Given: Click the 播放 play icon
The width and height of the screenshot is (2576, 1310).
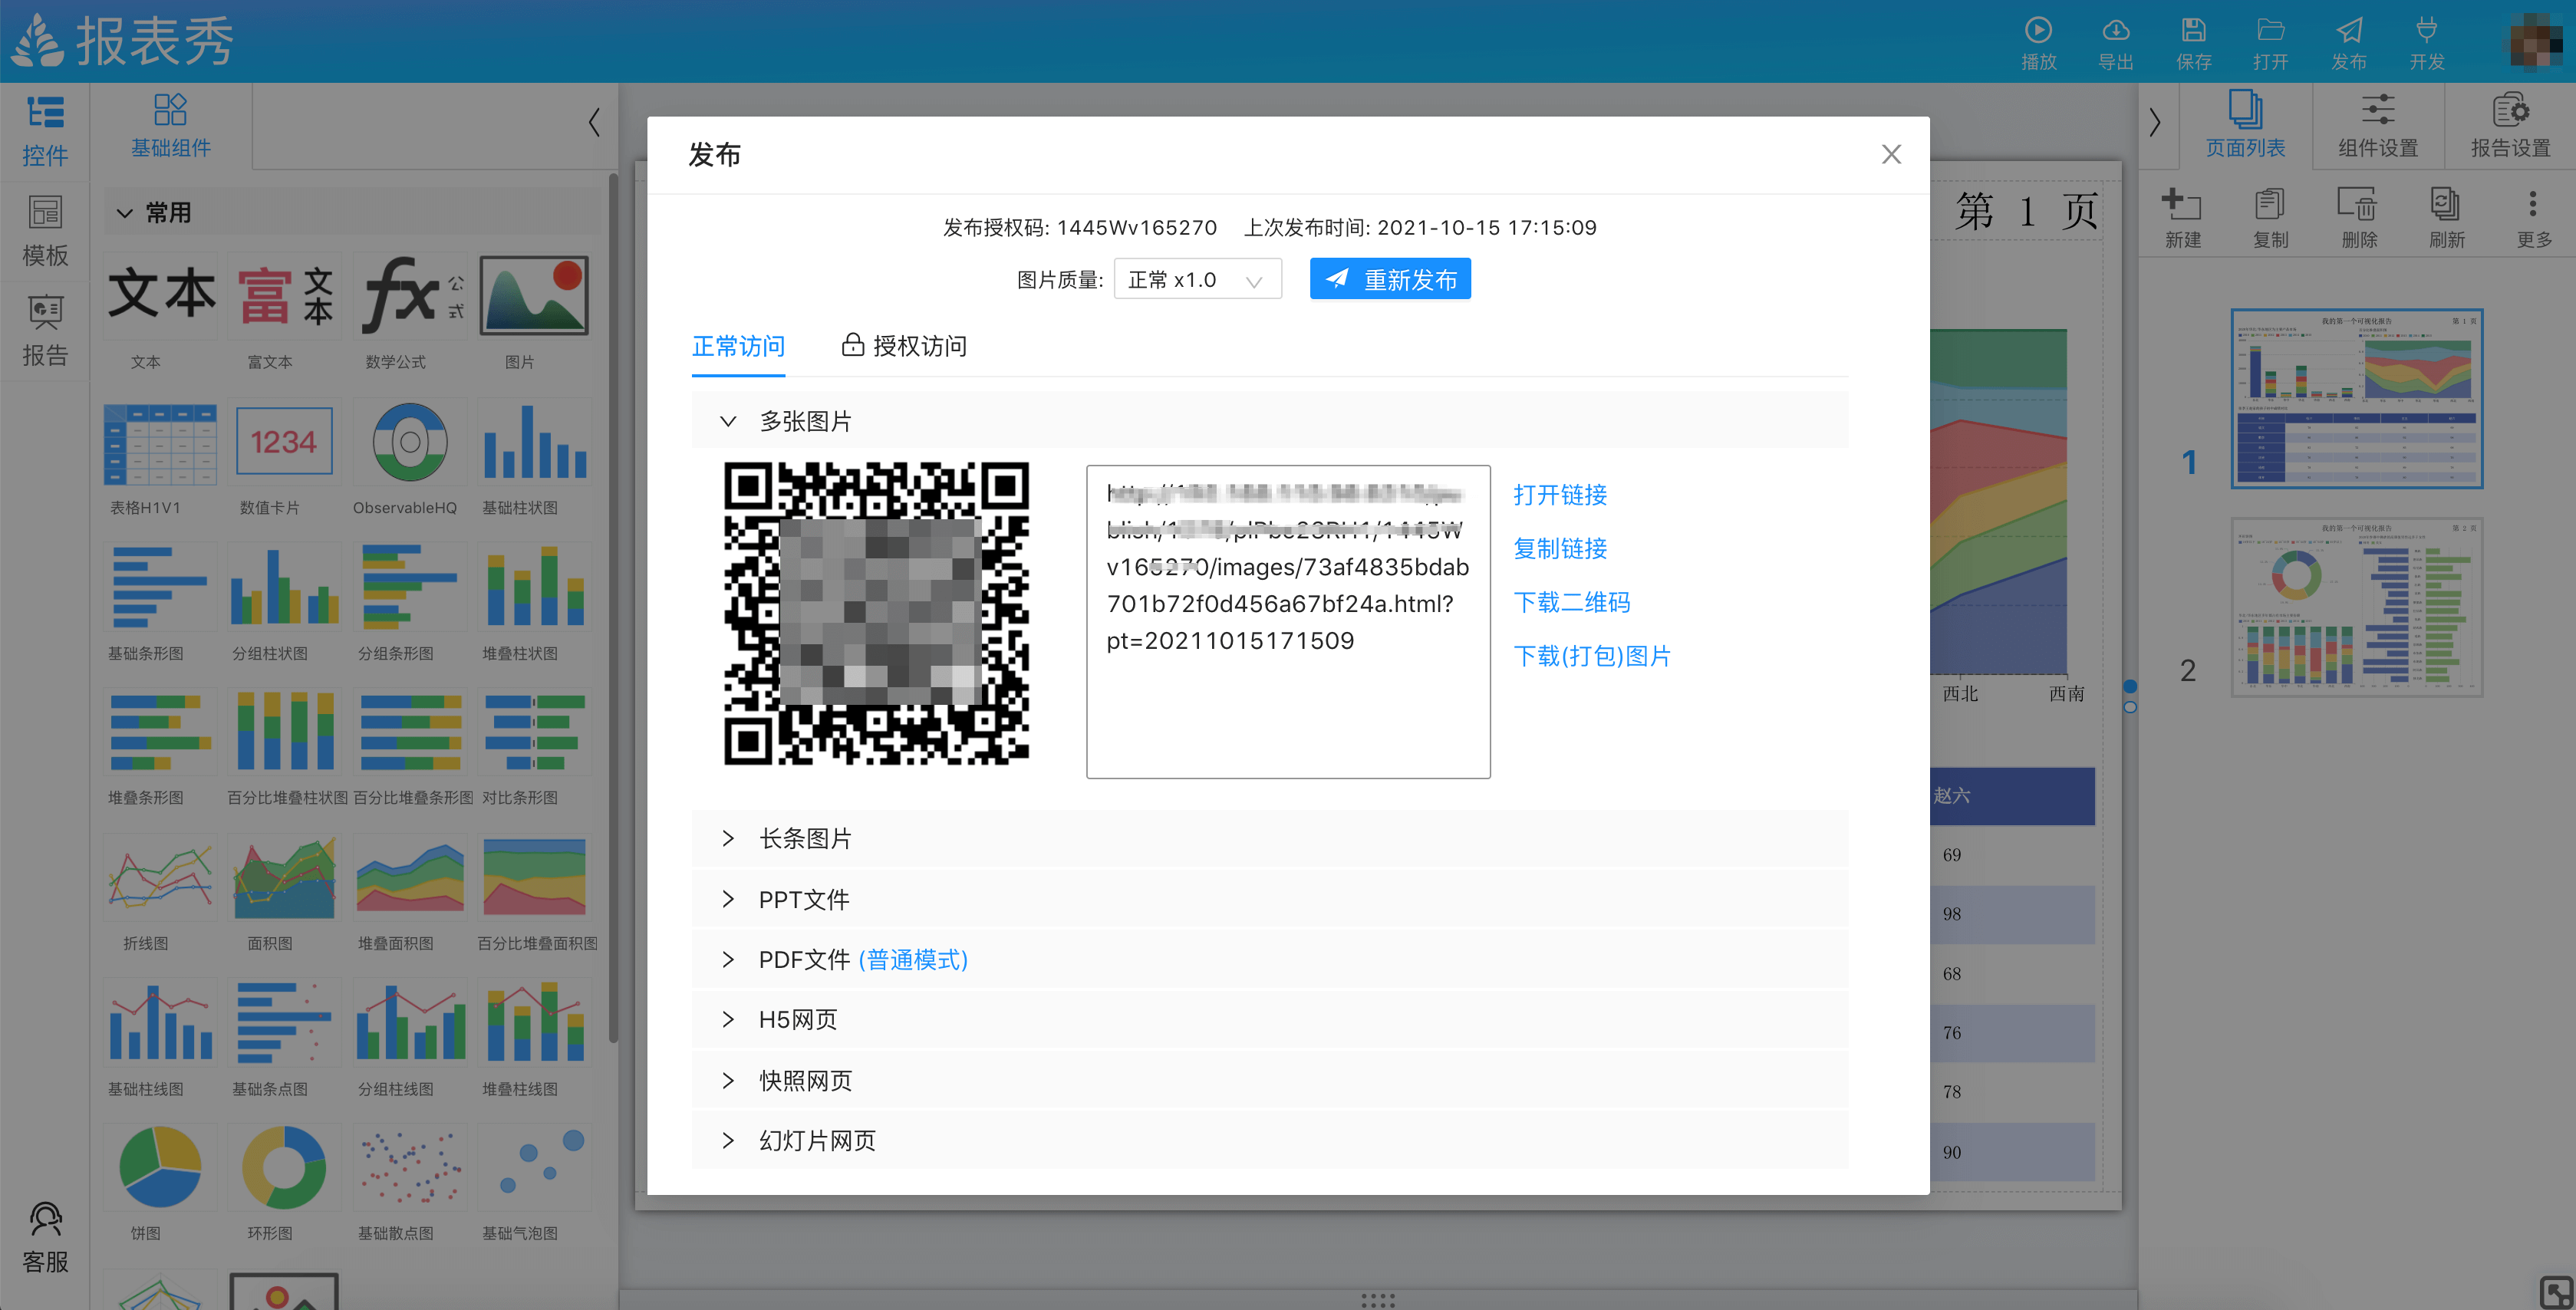Looking at the screenshot, I should (x=2038, y=30).
